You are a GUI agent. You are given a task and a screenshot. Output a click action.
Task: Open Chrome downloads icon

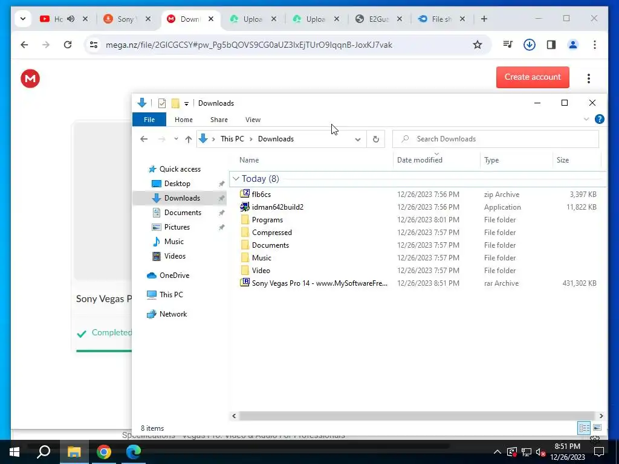529,45
